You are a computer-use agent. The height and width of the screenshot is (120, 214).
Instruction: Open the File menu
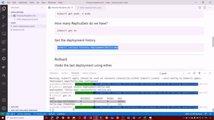coord(8,2)
